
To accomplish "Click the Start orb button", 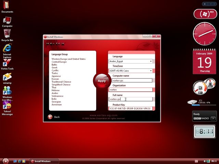I will (x=5, y=161).
